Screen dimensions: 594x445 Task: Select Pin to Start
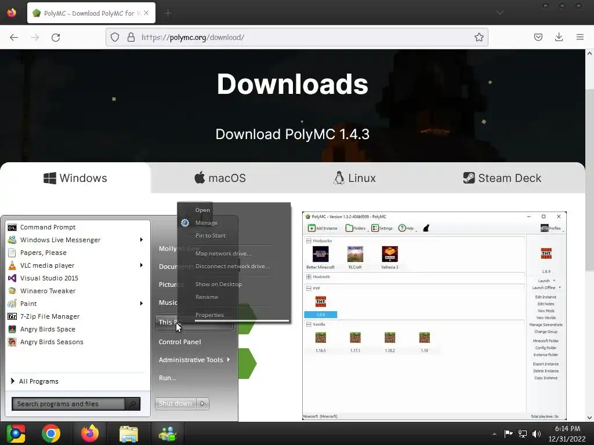tap(211, 235)
